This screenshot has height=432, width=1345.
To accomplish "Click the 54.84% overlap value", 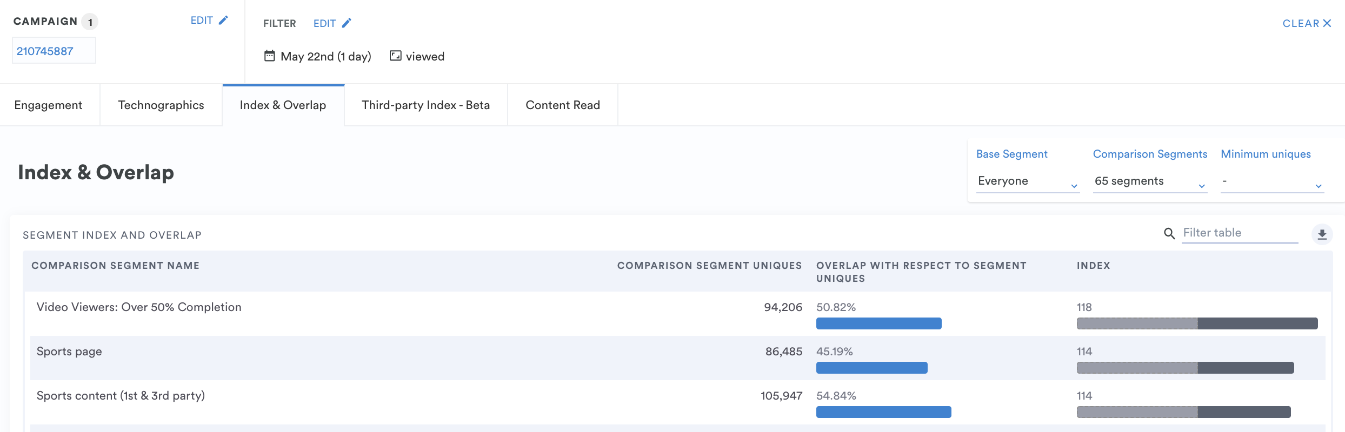I will [x=836, y=396].
